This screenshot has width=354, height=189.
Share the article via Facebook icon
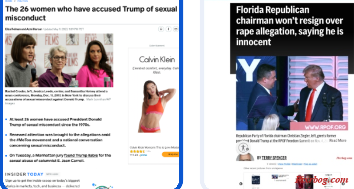pyautogui.click(x=168, y=29)
